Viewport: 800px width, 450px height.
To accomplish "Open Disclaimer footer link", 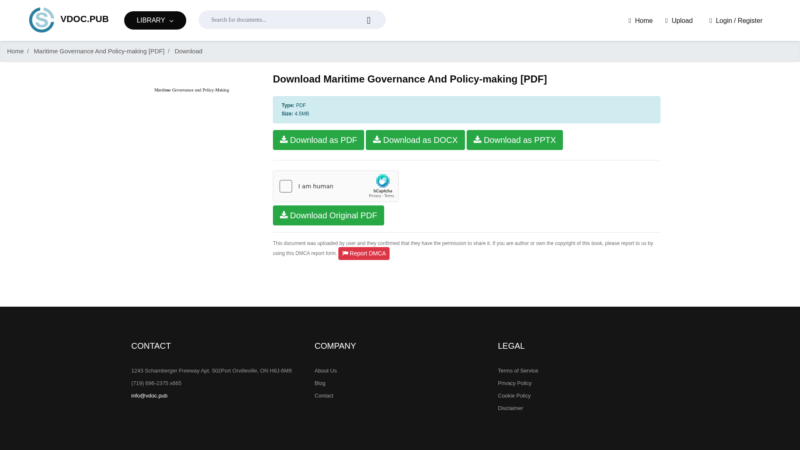I will pos(510,408).
